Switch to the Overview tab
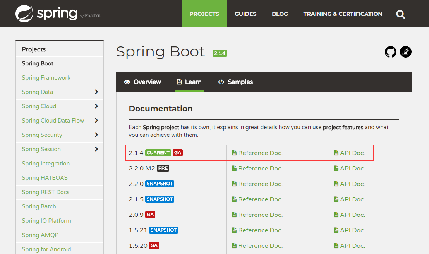This screenshot has height=254, width=429. tap(142, 82)
